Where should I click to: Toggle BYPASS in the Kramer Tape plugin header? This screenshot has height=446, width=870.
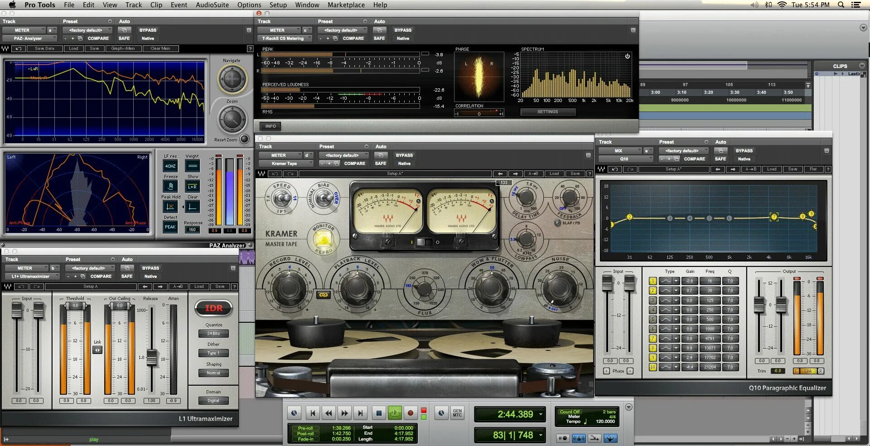pyautogui.click(x=404, y=155)
